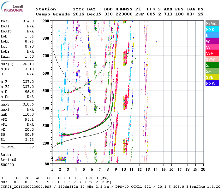This screenshot has height=189, width=221.
Task: Click the PPS value 100
Action: click(x=179, y=14)
